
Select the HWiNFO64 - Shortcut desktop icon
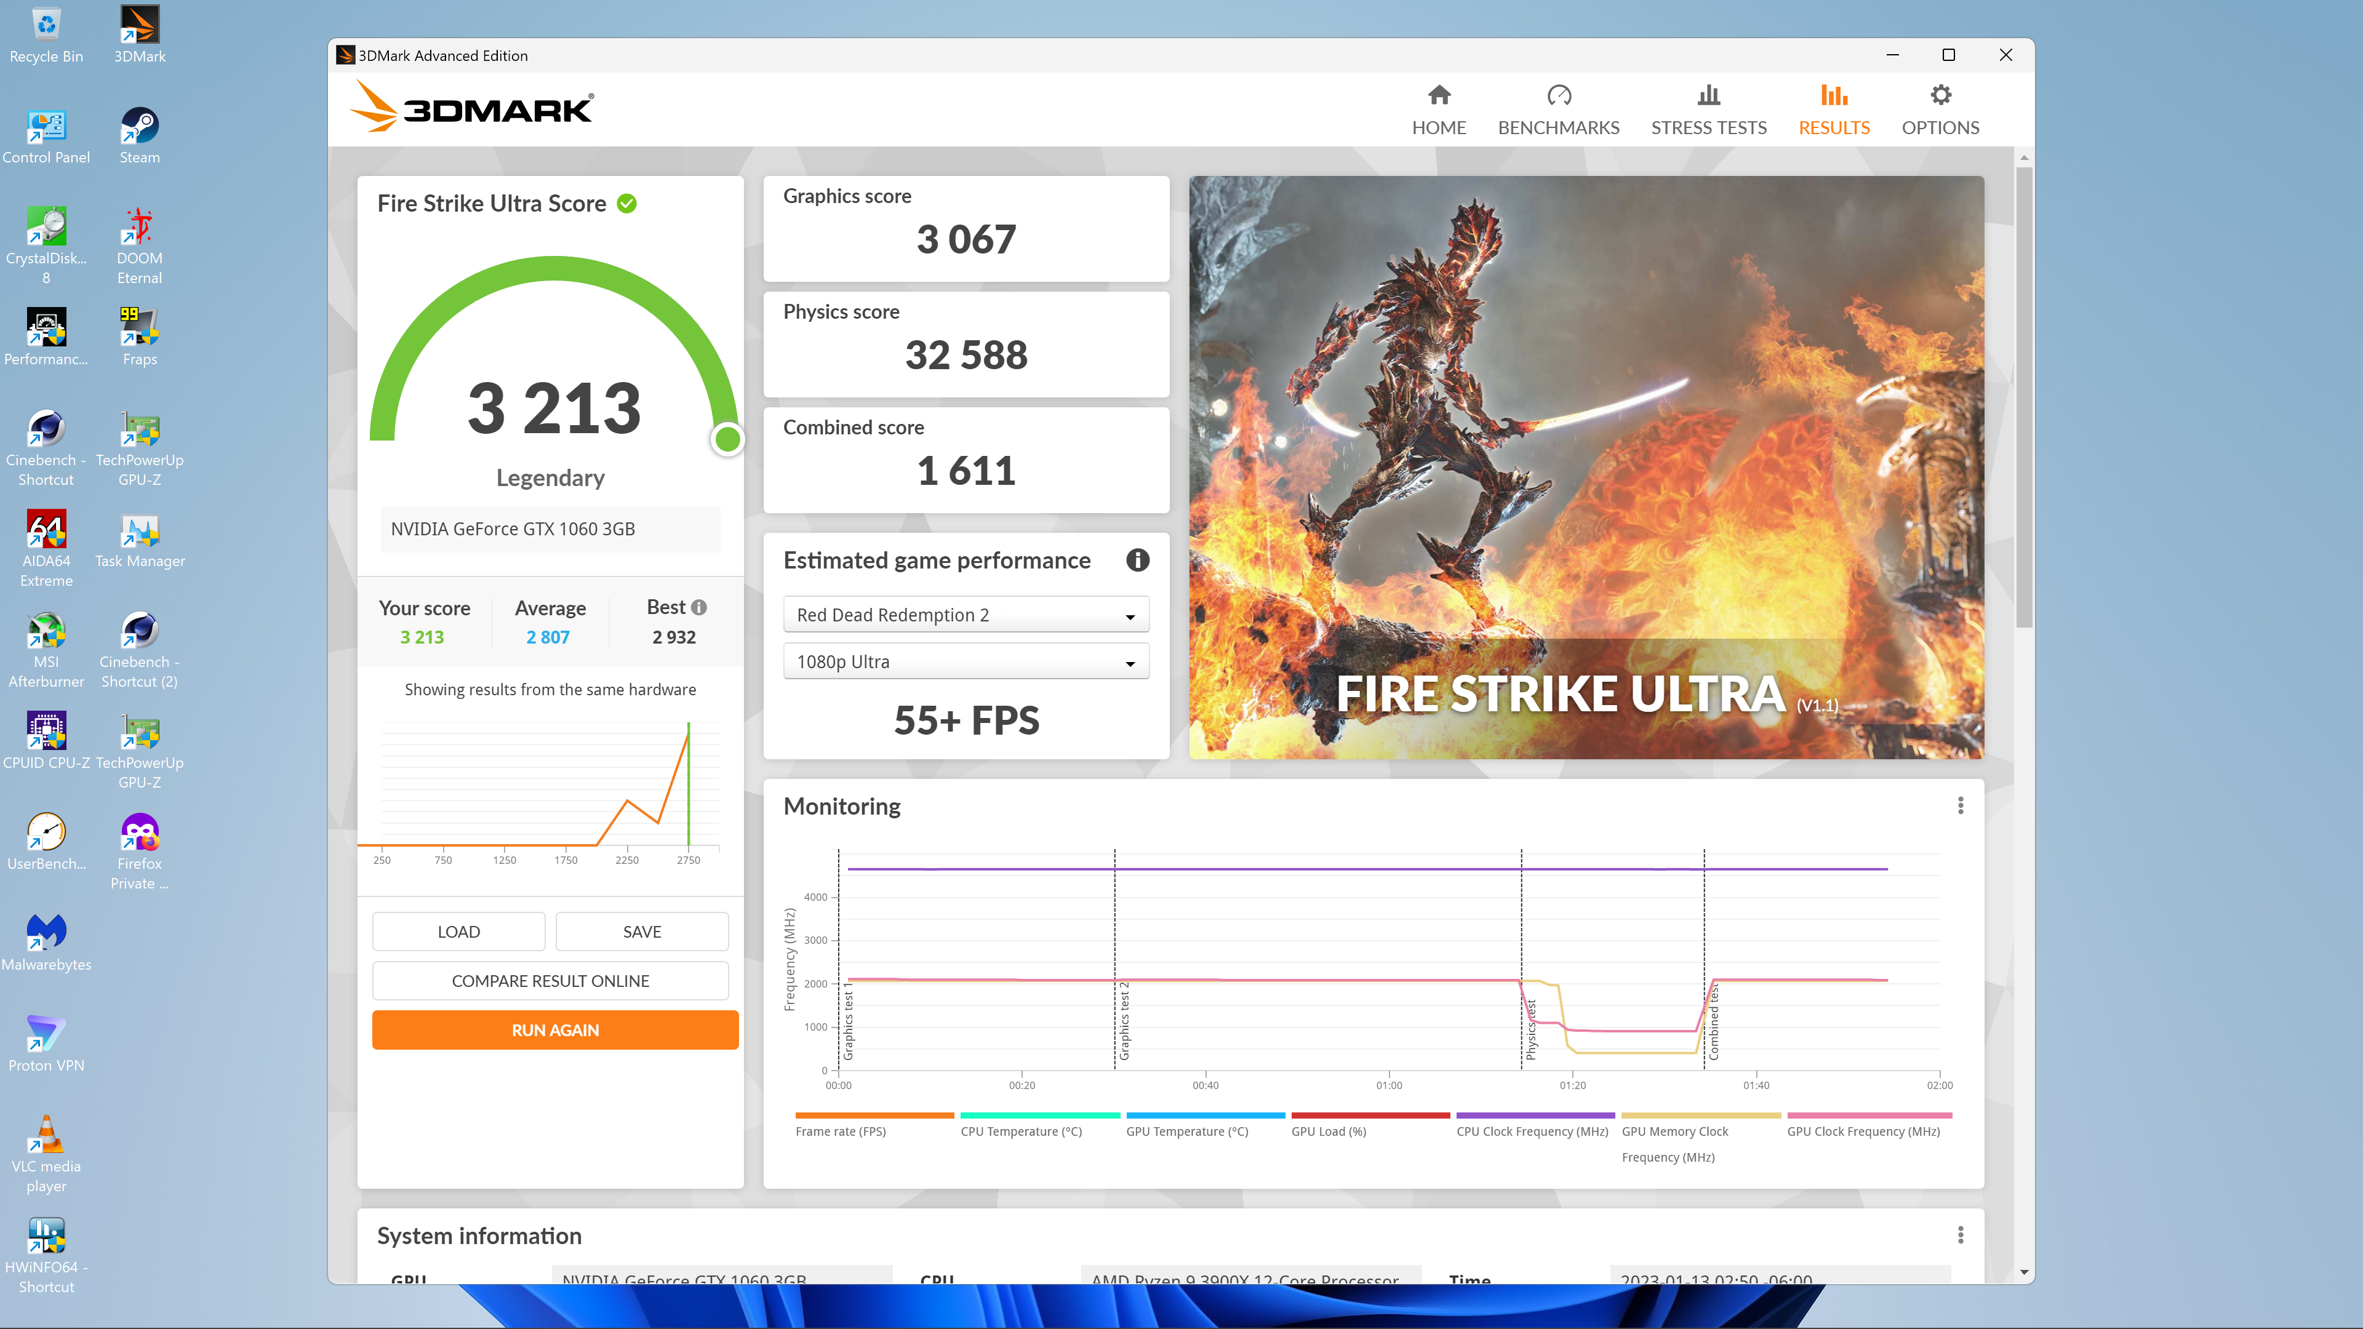pos(46,1255)
